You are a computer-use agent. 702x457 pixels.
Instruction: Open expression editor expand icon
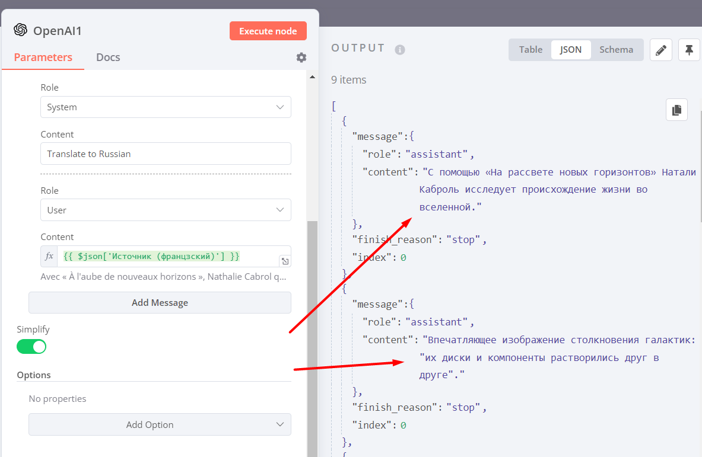click(x=285, y=261)
